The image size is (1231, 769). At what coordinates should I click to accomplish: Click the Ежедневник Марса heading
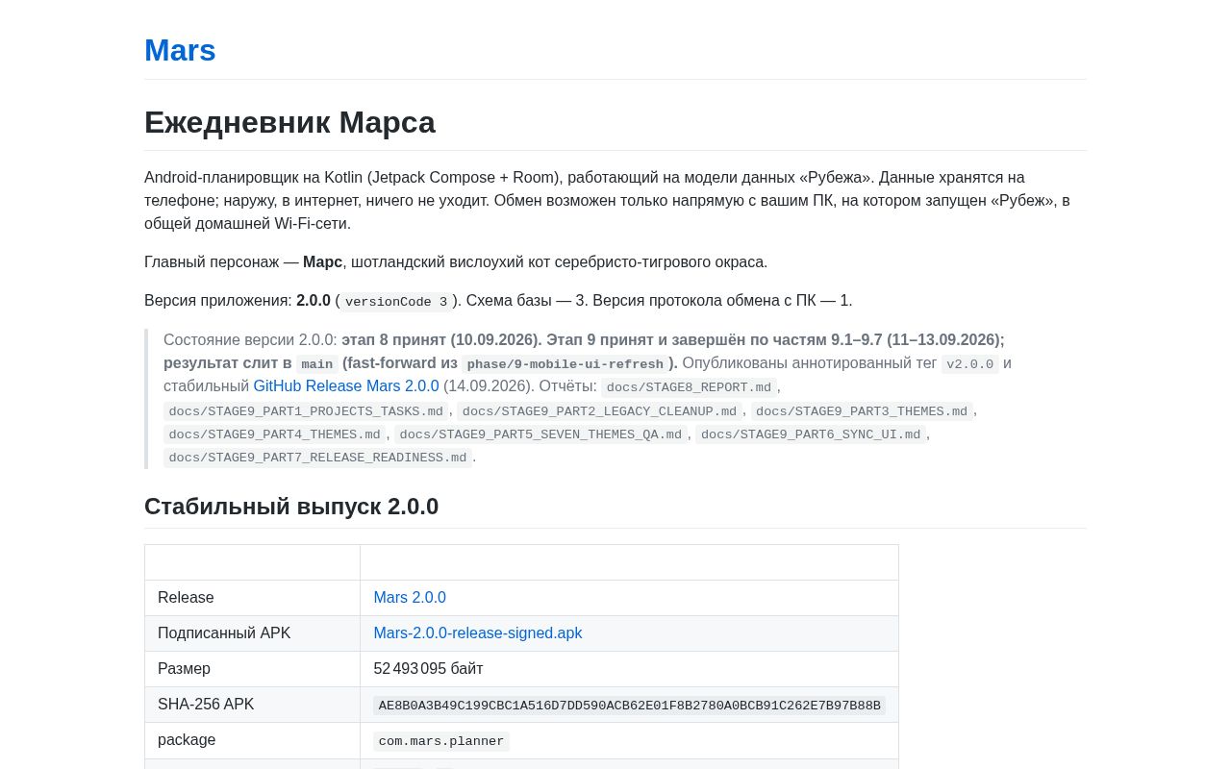coord(289,122)
